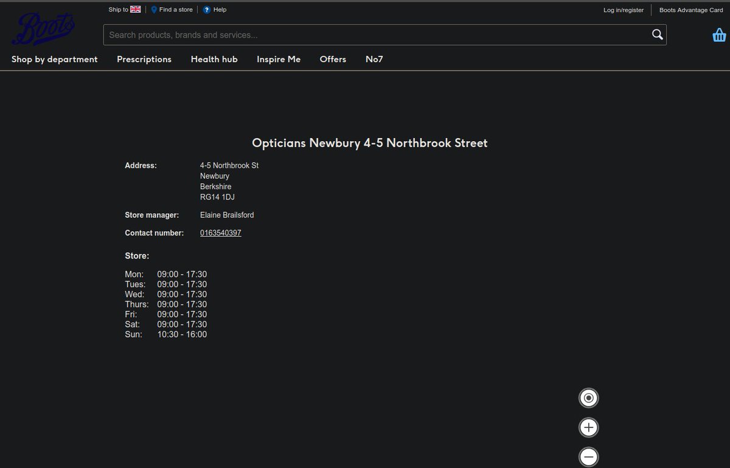Click Log in/register link
730x468 pixels.
click(624, 10)
